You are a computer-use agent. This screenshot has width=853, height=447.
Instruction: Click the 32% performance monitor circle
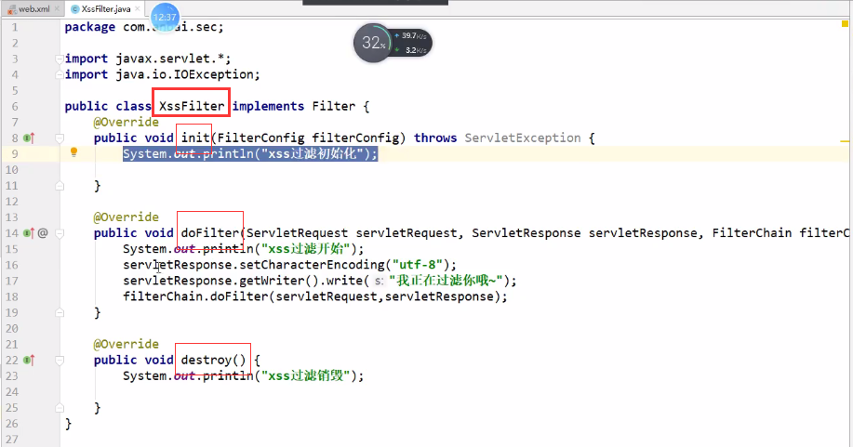tap(372, 44)
